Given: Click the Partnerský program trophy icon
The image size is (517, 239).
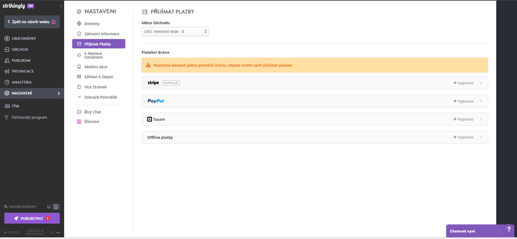Looking at the screenshot, I should [x=7, y=117].
